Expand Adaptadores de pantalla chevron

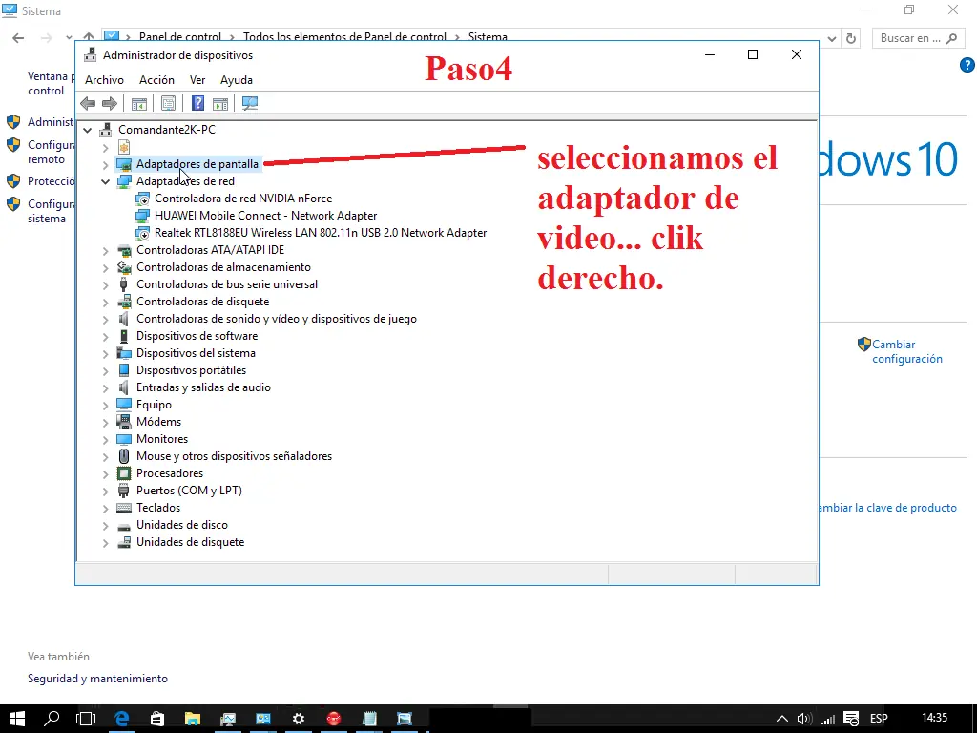105,164
